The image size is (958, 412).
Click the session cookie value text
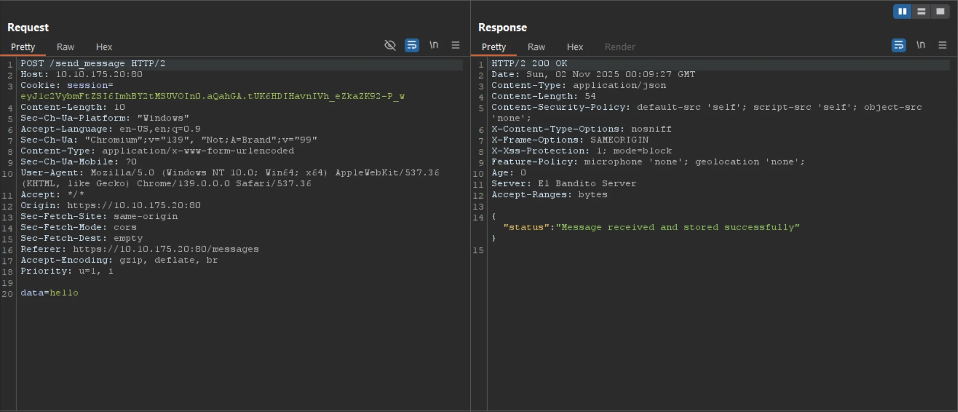212,96
